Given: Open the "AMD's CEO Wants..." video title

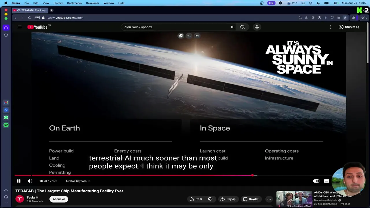Looking at the screenshot, I should click(334, 194).
